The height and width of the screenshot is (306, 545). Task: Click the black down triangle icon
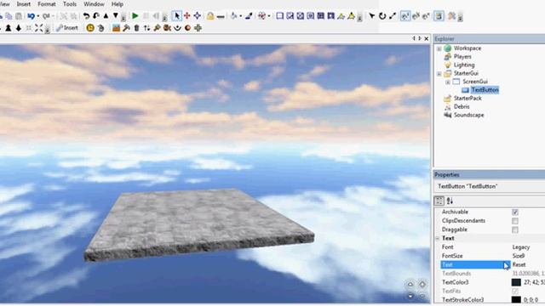(x=116, y=15)
